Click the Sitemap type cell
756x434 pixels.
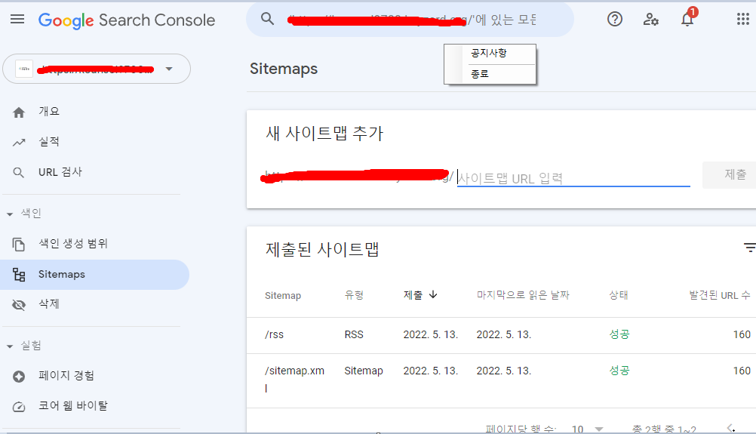click(364, 371)
